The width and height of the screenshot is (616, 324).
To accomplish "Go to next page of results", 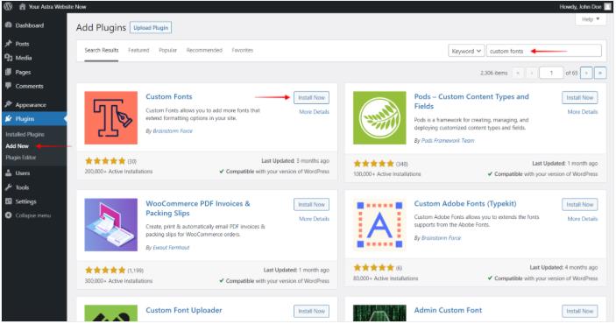I will point(586,73).
